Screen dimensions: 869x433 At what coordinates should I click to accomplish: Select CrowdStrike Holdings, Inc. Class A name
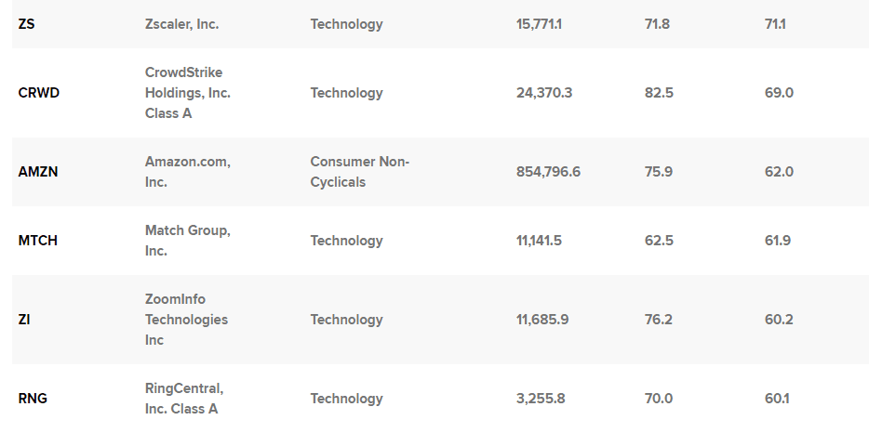[187, 93]
